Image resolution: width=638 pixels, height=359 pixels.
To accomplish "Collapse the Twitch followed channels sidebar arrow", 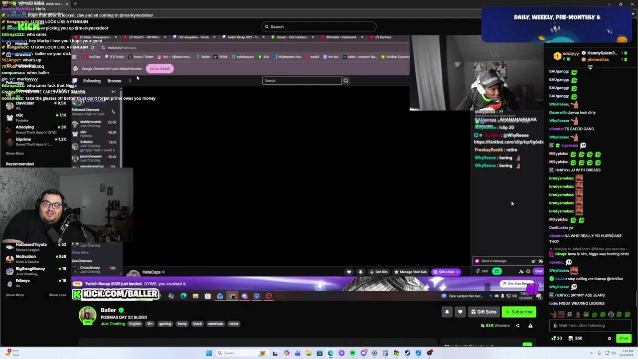I will (x=113, y=92).
